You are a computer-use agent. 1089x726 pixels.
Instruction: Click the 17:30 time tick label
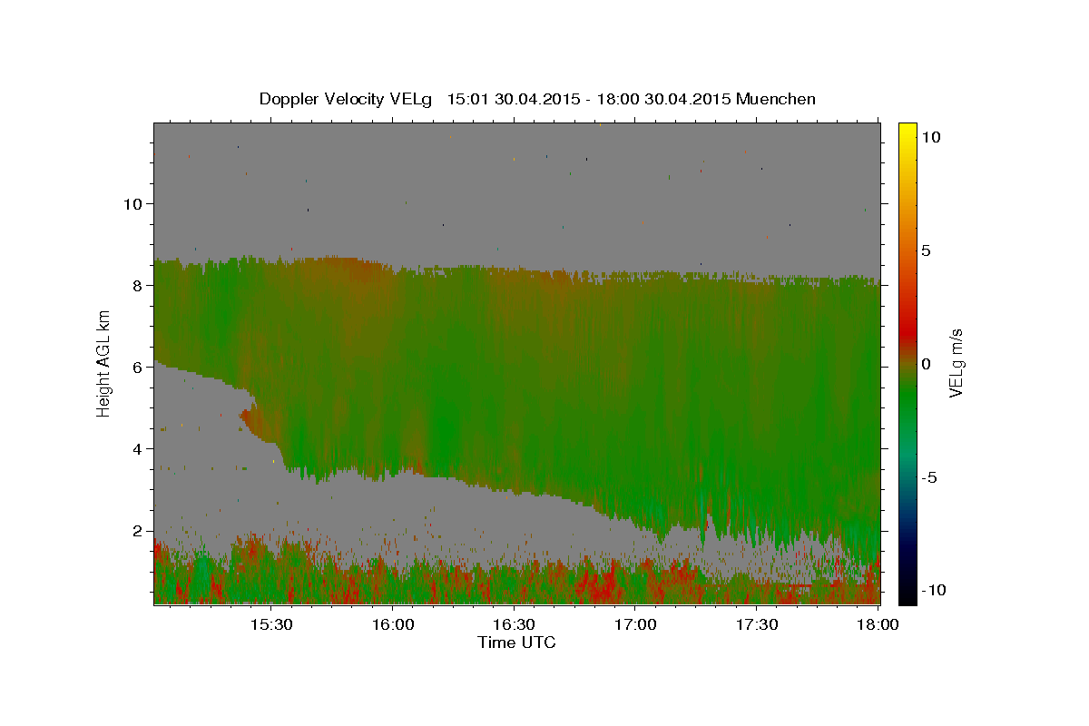tap(757, 624)
